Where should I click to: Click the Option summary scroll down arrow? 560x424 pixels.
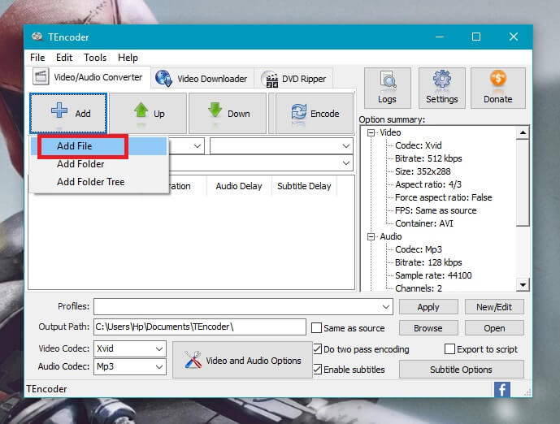[523, 285]
